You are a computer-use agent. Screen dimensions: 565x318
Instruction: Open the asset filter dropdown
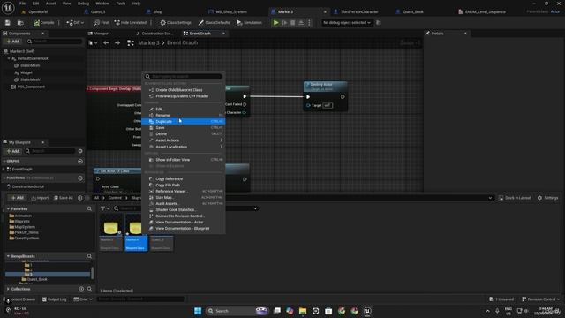click(x=105, y=208)
